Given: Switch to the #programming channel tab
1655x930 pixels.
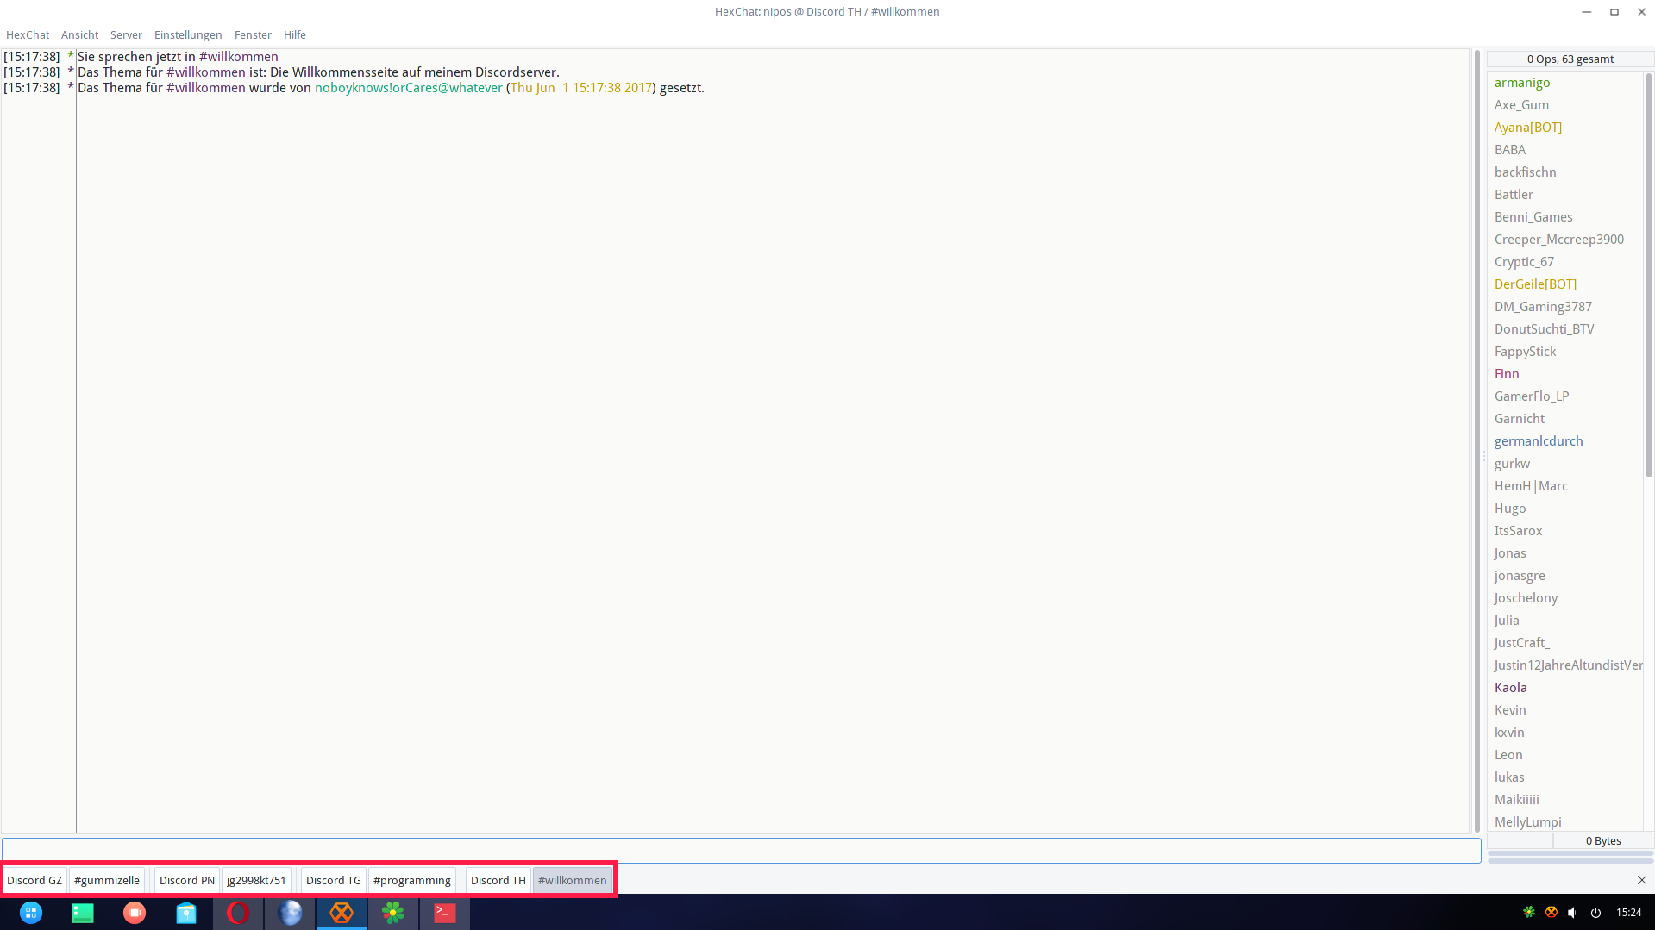Looking at the screenshot, I should pos(411,880).
